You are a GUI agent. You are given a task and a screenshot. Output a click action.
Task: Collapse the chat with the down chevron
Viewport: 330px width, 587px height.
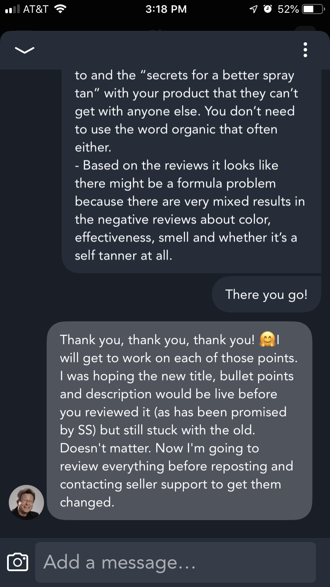click(25, 50)
